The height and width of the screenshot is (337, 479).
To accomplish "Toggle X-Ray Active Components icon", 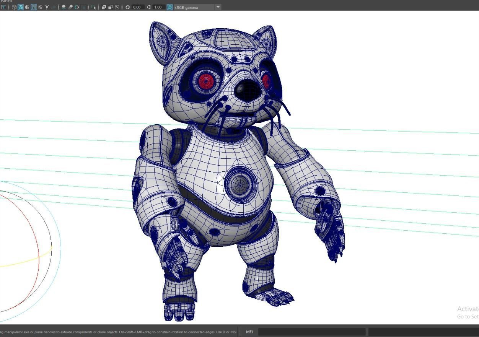I will click(x=110, y=7).
